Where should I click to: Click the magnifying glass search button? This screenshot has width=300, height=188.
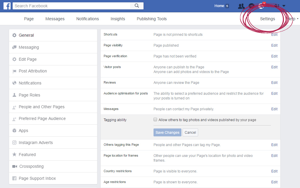[x=136, y=6]
